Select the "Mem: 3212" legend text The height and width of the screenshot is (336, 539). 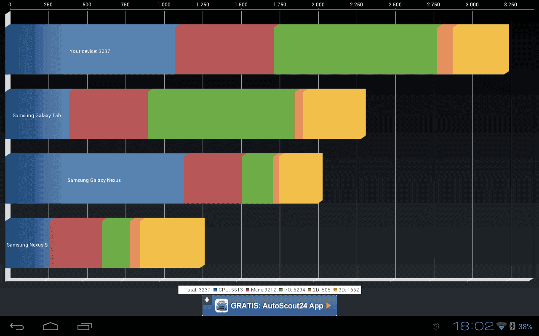pyautogui.click(x=264, y=290)
